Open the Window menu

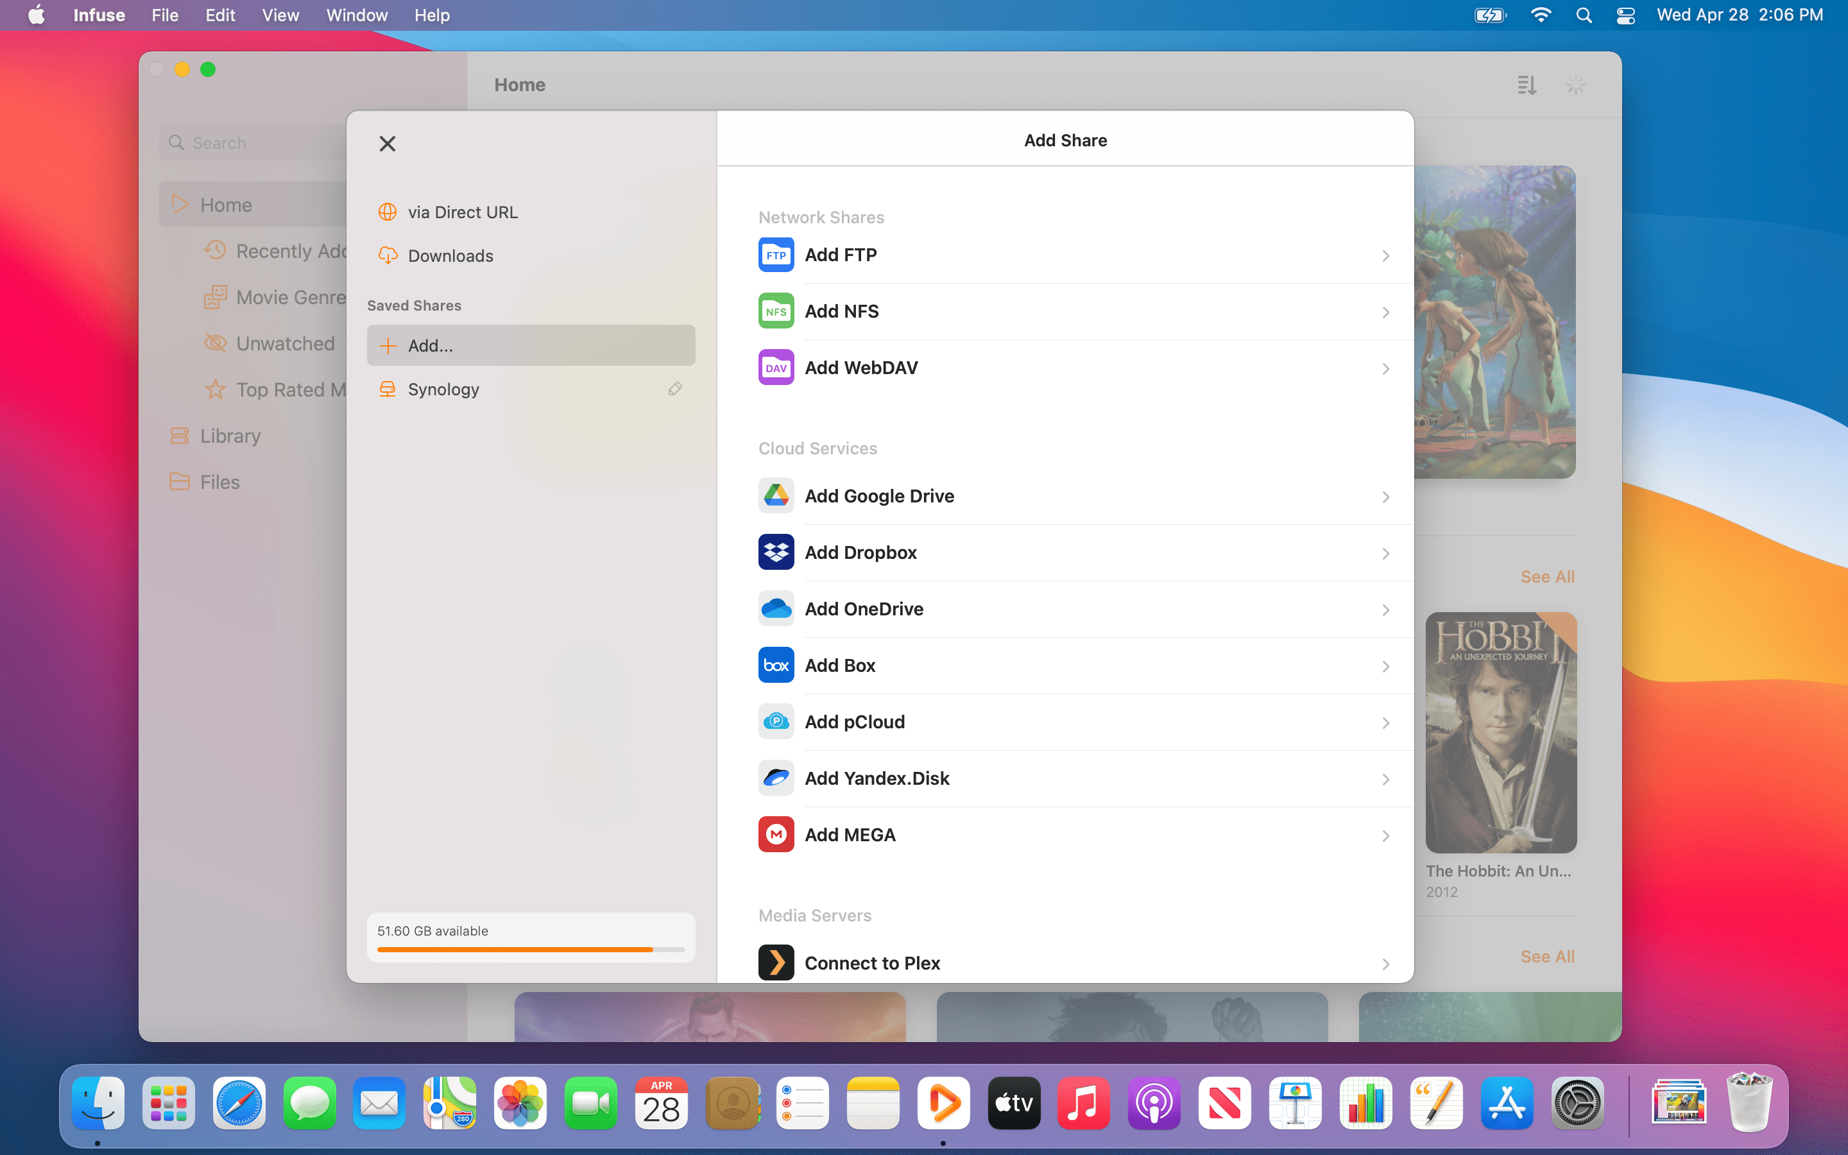[356, 15]
